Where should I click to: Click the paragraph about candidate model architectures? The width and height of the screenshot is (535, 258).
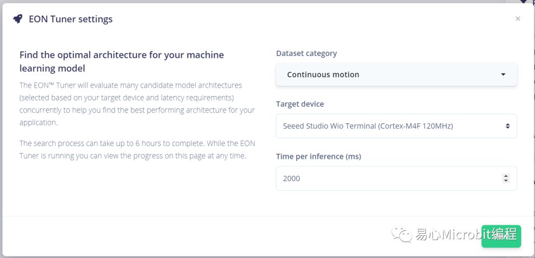pyautogui.click(x=137, y=104)
